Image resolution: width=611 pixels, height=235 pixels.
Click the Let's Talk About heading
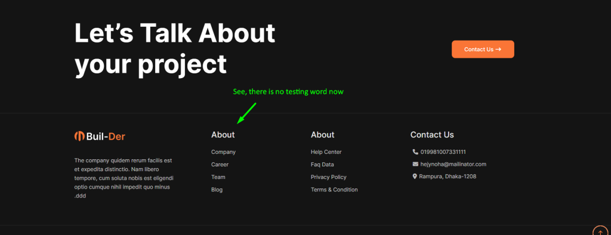[175, 33]
